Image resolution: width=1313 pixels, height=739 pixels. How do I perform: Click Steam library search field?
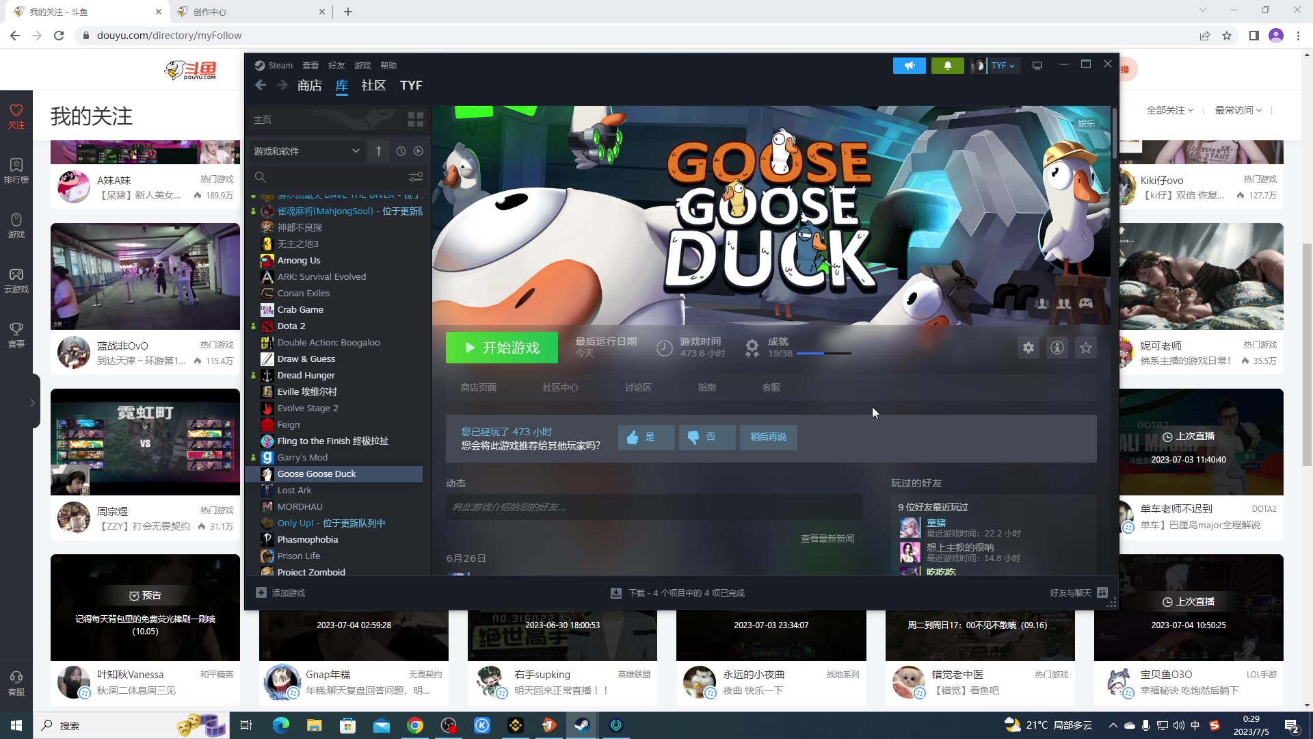point(328,177)
